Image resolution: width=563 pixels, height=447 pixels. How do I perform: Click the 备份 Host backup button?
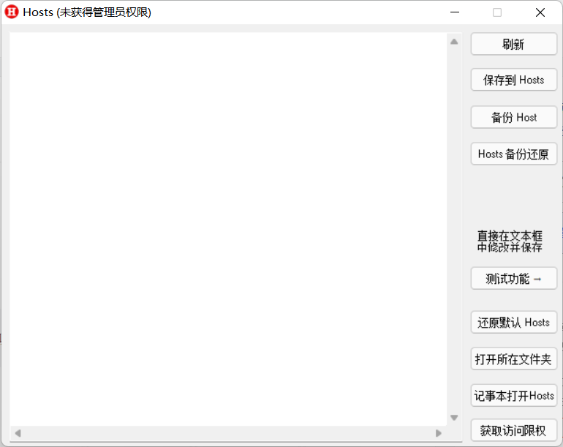coord(513,117)
